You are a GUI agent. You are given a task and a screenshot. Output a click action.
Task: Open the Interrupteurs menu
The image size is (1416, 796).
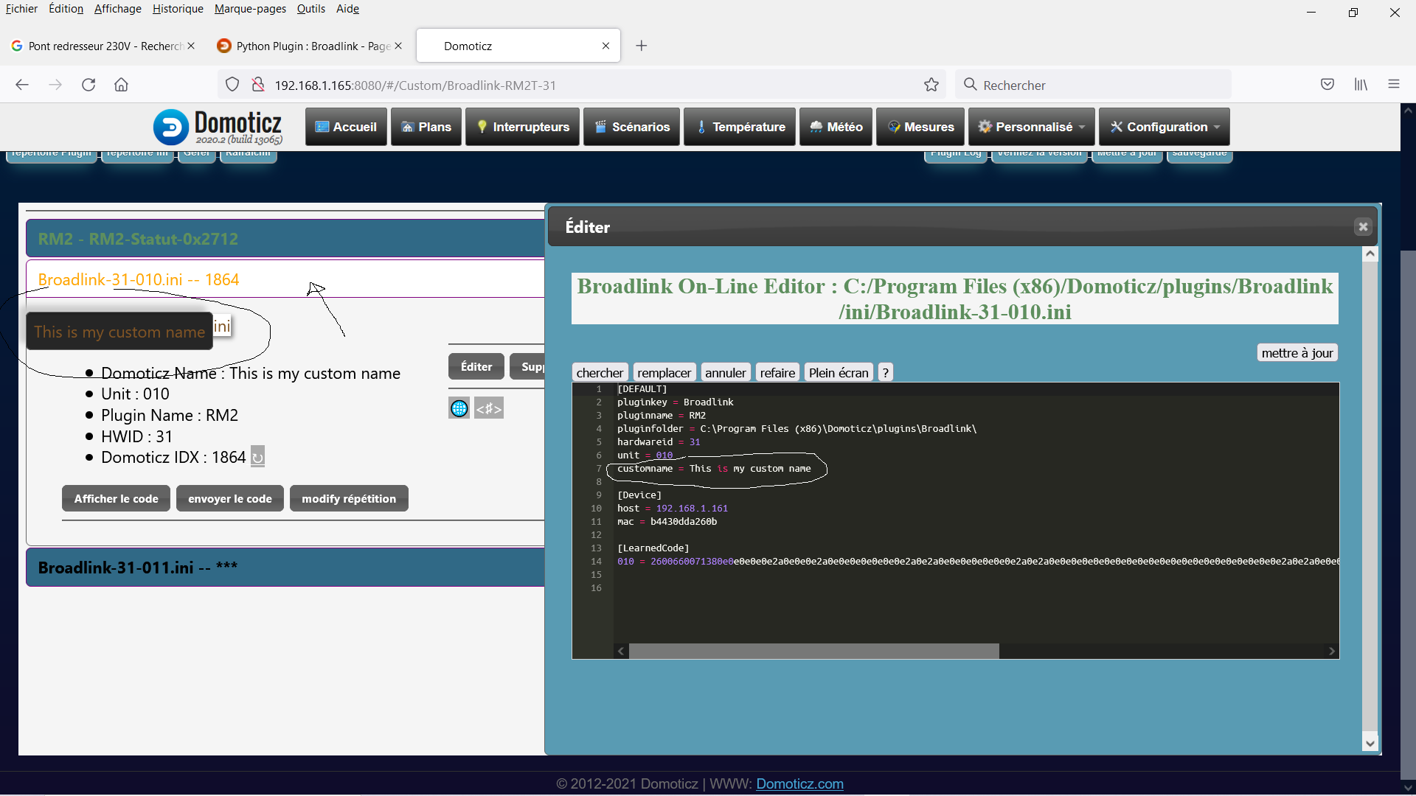[523, 127]
